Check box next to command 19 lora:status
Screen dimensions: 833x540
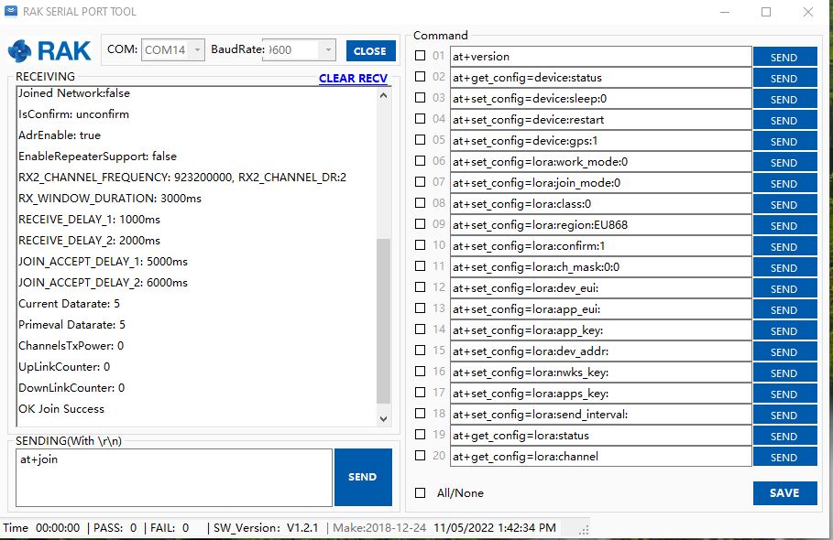tap(421, 435)
